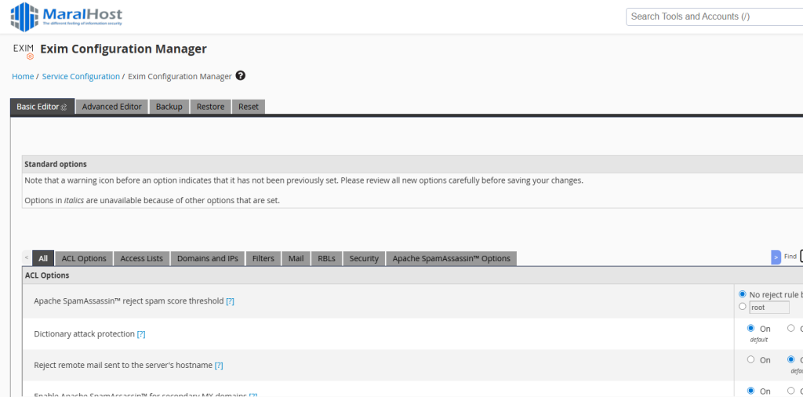Open help for SpamAssassin reject score threshold
Image resolution: width=803 pixels, height=397 pixels.
[230, 301]
